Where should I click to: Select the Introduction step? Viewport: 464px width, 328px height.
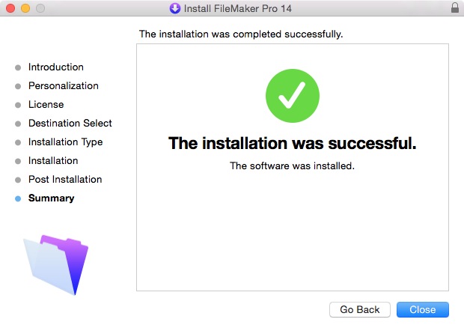click(x=55, y=67)
